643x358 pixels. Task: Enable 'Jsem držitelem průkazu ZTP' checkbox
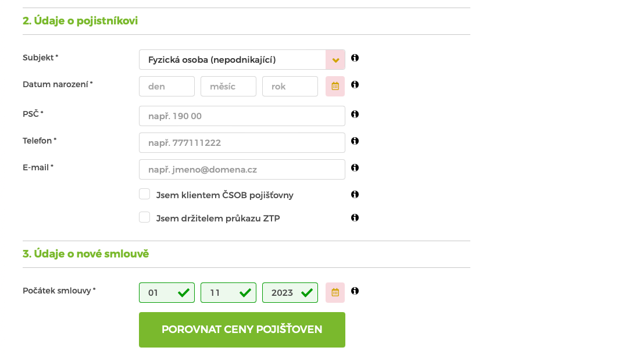coord(145,217)
